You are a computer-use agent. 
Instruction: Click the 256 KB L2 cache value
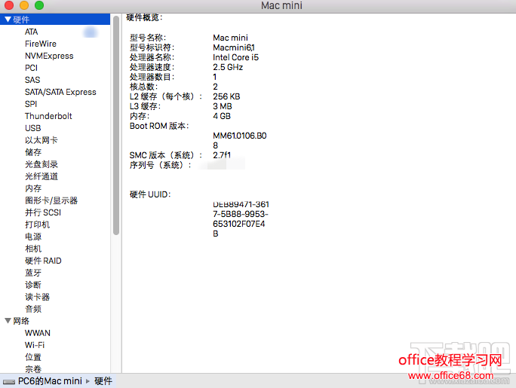pos(226,96)
